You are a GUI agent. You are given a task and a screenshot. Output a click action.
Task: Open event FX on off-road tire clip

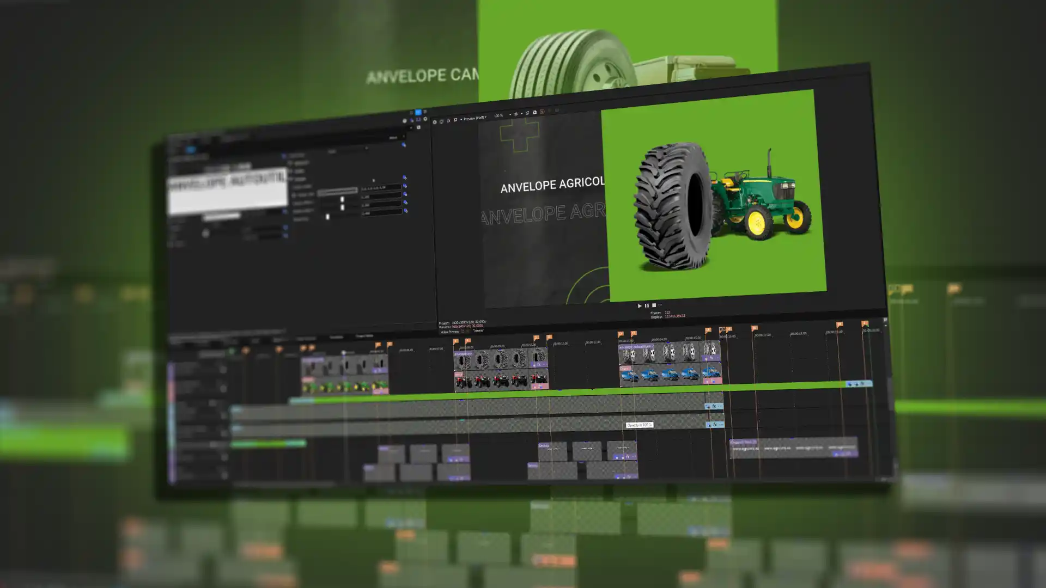point(538,365)
